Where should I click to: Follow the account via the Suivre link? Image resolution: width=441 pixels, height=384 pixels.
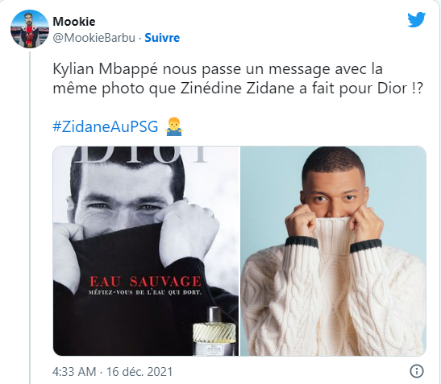(162, 38)
